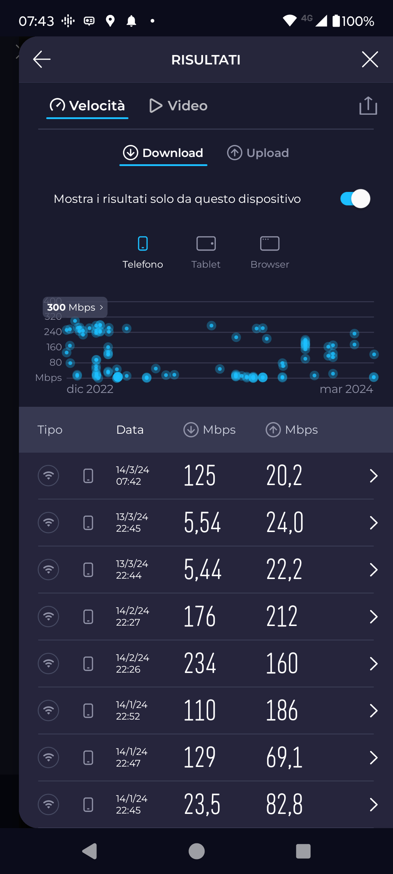Tap the share results icon
Image resolution: width=393 pixels, height=874 pixels.
[368, 106]
